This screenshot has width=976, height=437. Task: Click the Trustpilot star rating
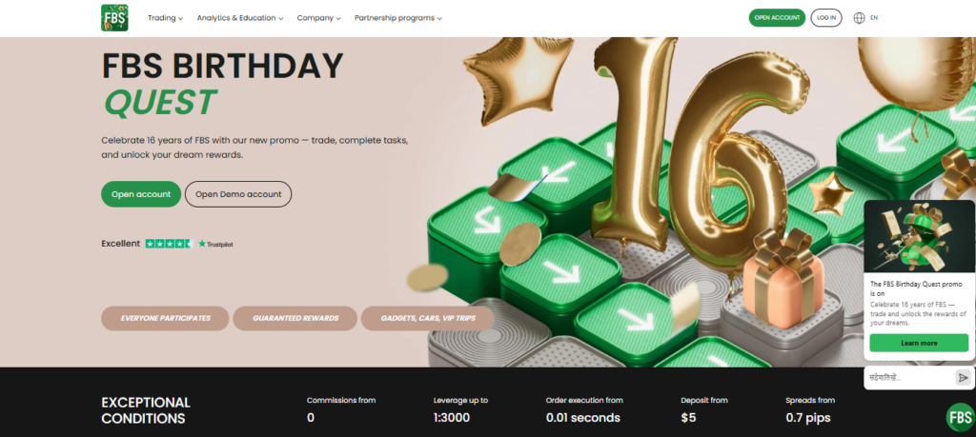(170, 244)
